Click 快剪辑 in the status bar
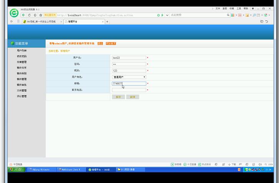Screen dimensions: 279x183 (176, 164)
